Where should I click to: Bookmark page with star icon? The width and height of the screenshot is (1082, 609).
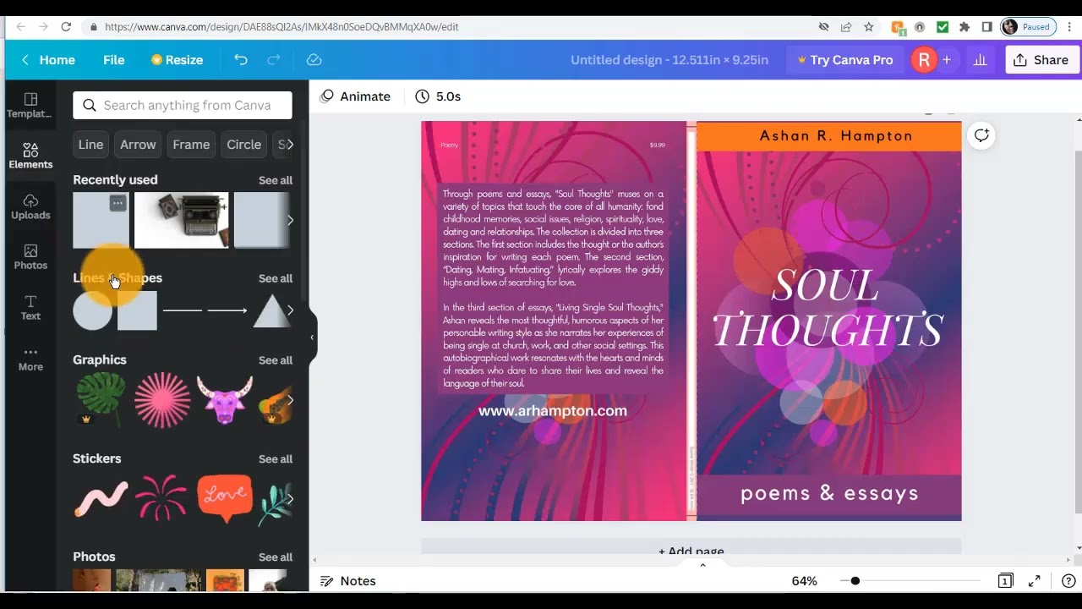pos(868,27)
